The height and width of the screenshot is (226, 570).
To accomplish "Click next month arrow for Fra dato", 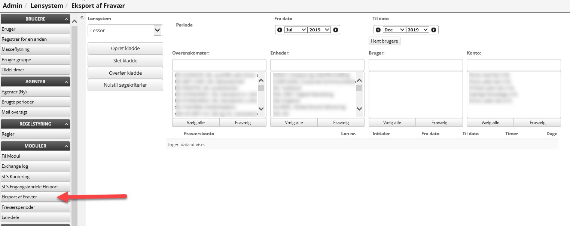I will [335, 30].
